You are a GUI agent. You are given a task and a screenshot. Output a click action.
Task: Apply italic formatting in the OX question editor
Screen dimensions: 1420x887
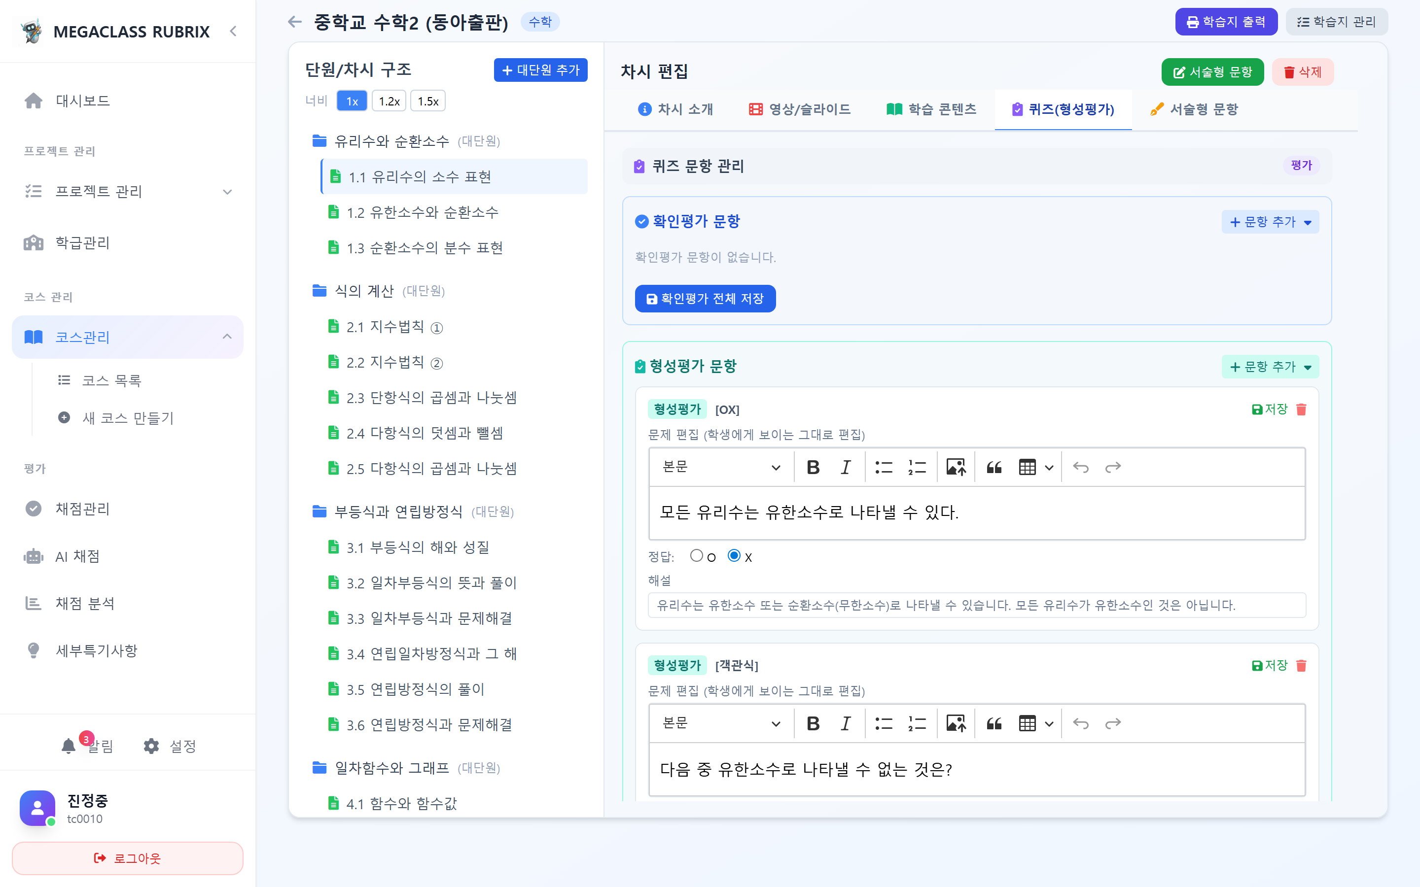pos(845,467)
